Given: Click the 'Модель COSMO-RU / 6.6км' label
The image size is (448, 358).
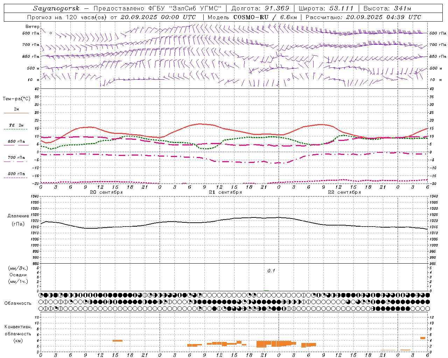Looking at the screenshot, I should click(252, 17).
